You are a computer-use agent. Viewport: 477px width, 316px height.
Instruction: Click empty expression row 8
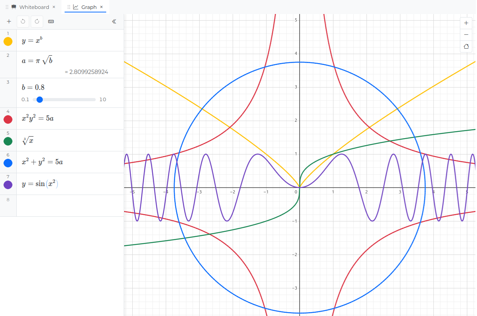pos(70,205)
